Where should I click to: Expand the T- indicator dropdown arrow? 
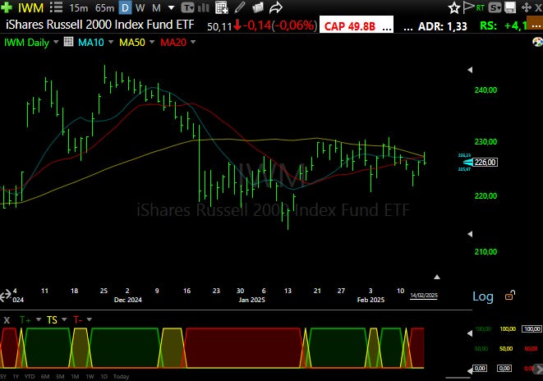click(x=90, y=319)
